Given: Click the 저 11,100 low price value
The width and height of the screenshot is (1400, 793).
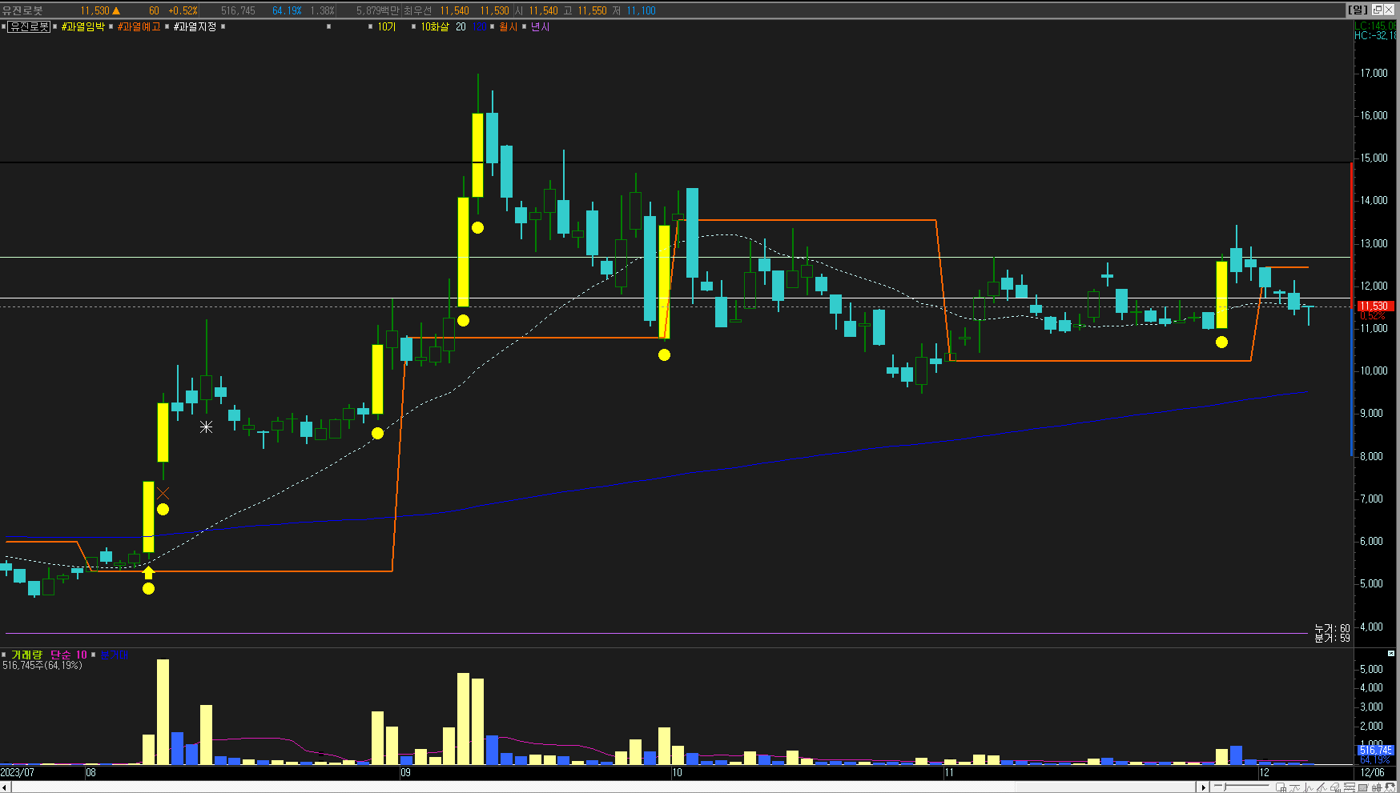Looking at the screenshot, I should [x=635, y=10].
